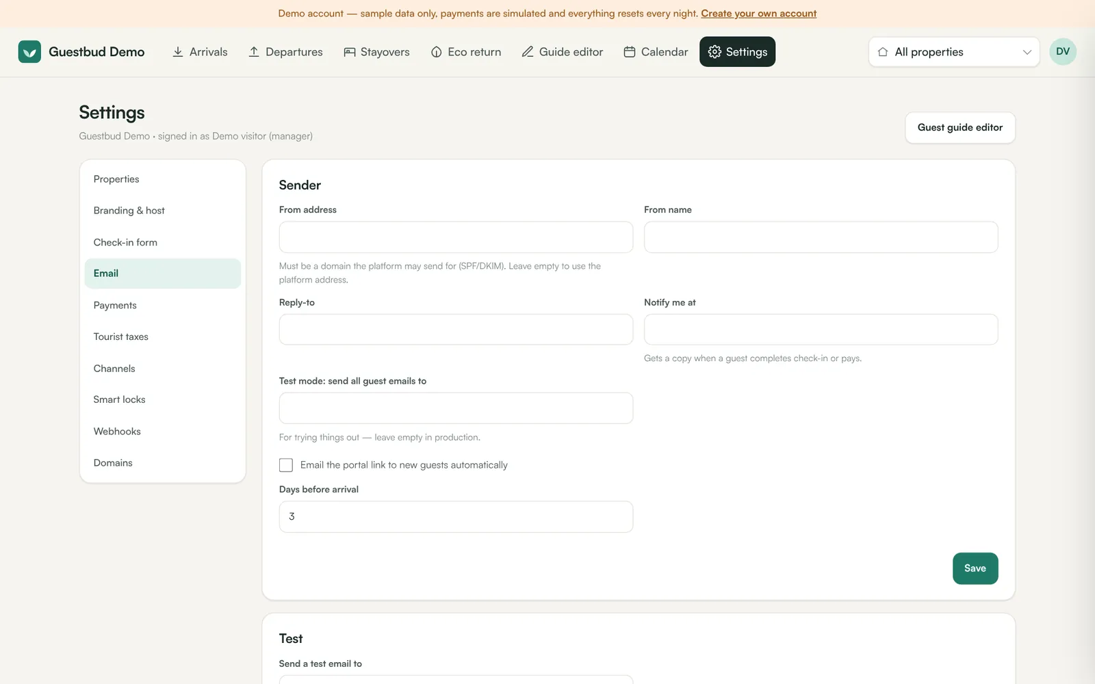1095x684 pixels.
Task: Open the Check-in form section
Action: coord(163,242)
